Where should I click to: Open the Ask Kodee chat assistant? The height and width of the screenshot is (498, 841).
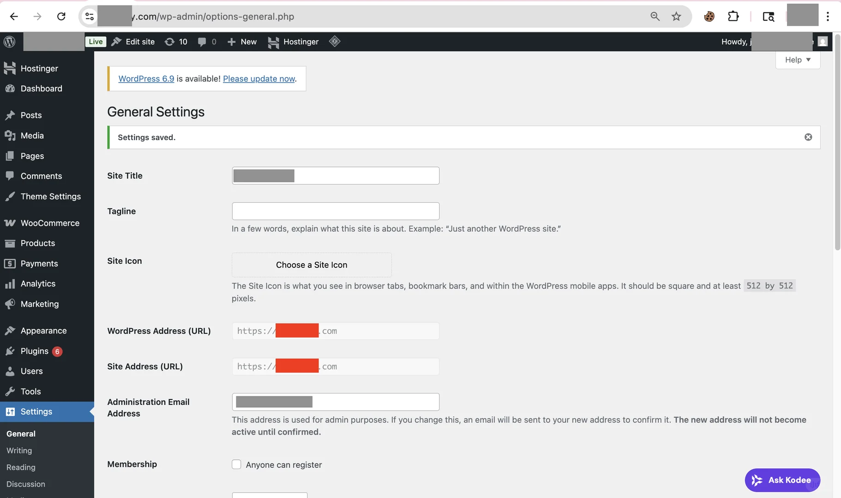click(782, 480)
